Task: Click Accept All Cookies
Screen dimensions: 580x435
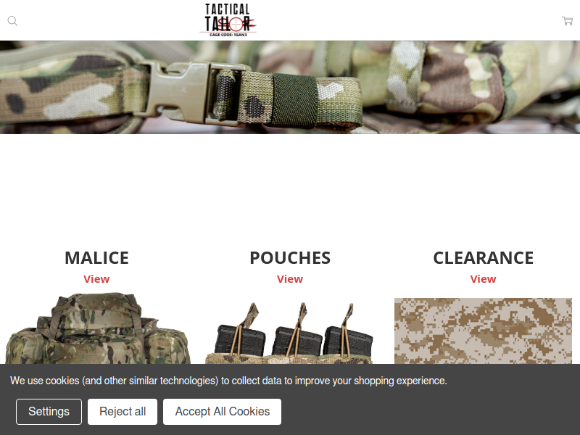Action: point(223,412)
